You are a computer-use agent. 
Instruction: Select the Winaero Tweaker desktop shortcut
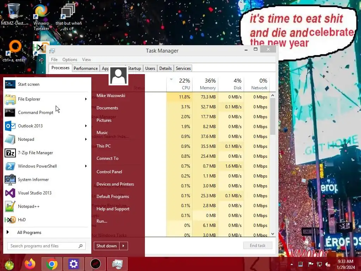coord(41,18)
